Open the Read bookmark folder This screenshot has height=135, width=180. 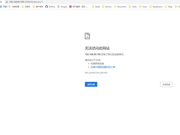coord(96,7)
